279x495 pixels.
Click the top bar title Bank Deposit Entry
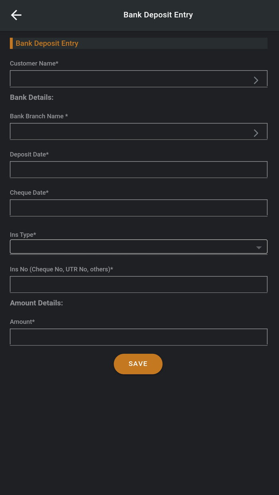pos(158,15)
